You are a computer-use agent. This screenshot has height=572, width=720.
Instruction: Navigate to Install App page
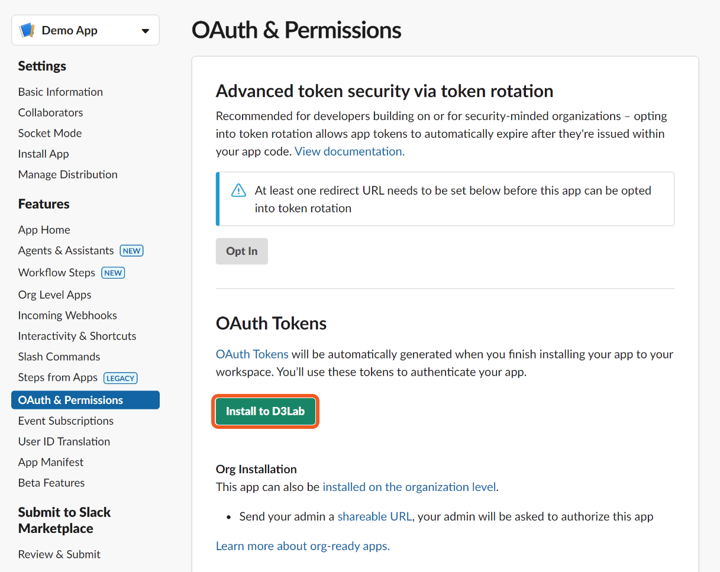(x=43, y=154)
